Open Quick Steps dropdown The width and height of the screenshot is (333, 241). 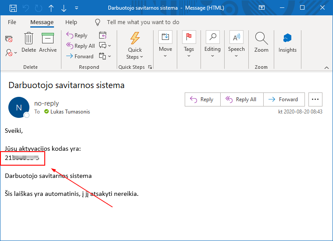(135, 46)
